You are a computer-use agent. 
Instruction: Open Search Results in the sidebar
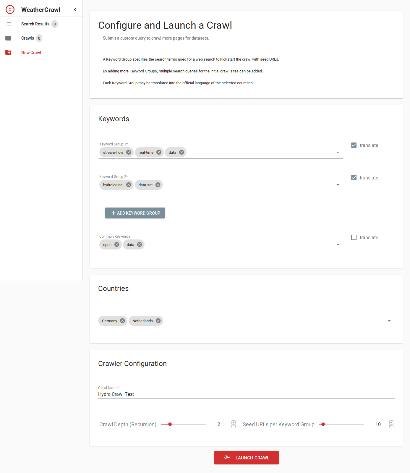click(x=41, y=24)
